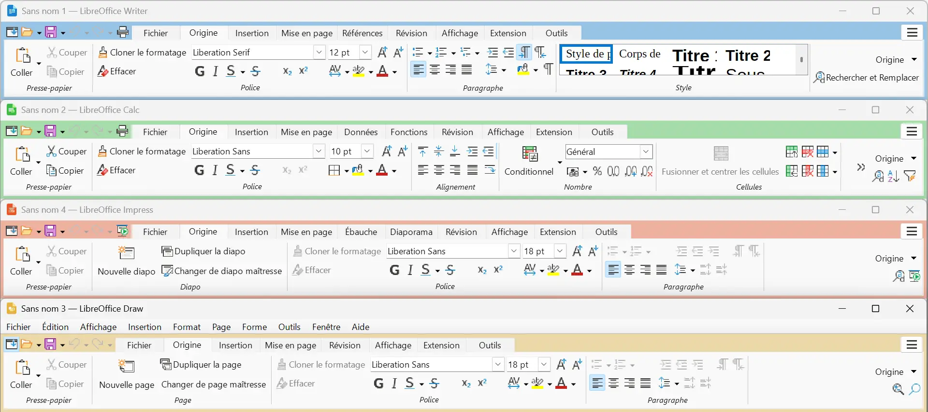
Task: Click the Print icon in the Writer window
Action: click(123, 32)
